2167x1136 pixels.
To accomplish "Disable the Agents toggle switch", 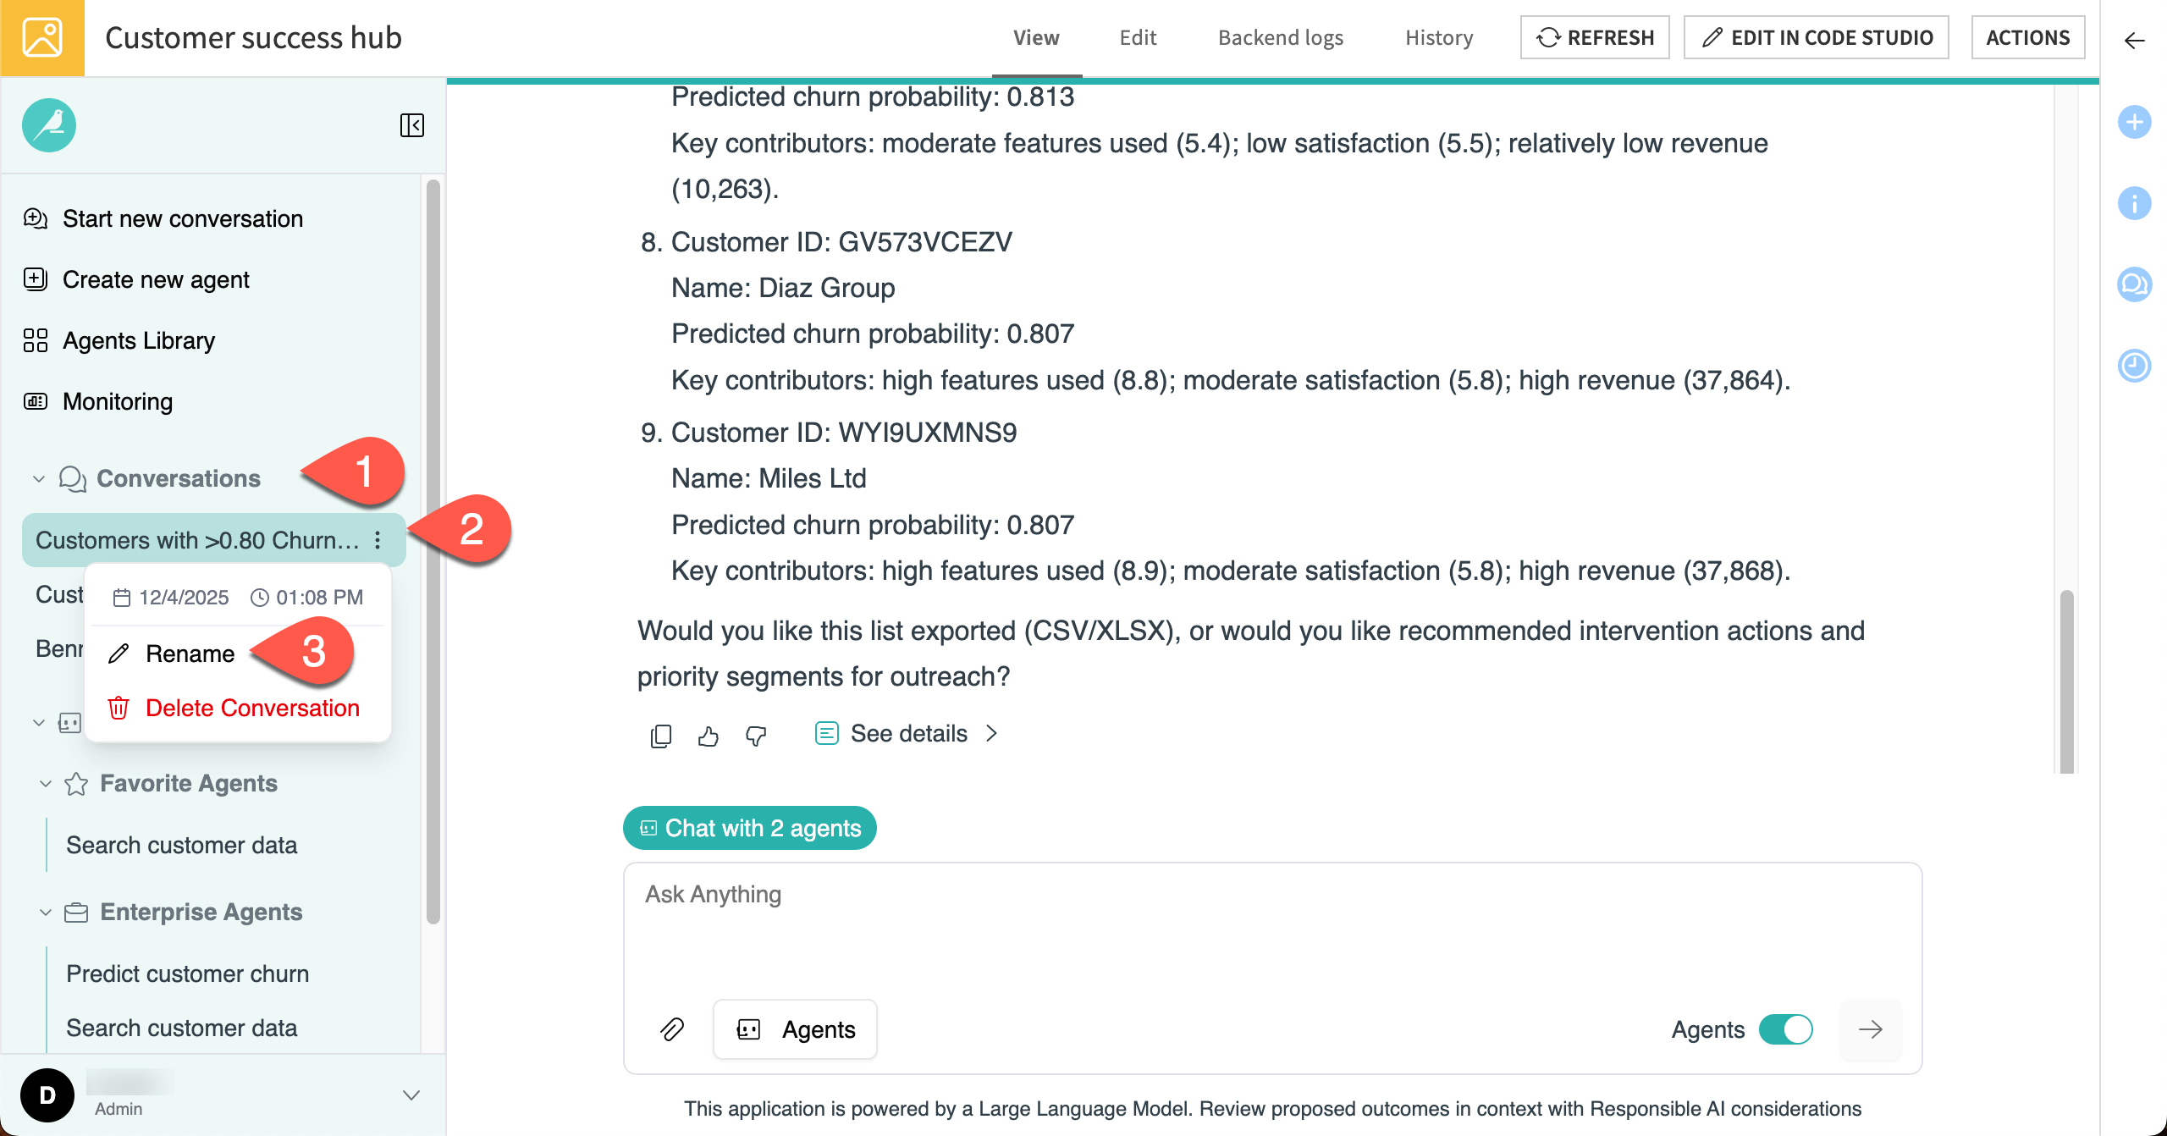I will pyautogui.click(x=1785, y=1029).
